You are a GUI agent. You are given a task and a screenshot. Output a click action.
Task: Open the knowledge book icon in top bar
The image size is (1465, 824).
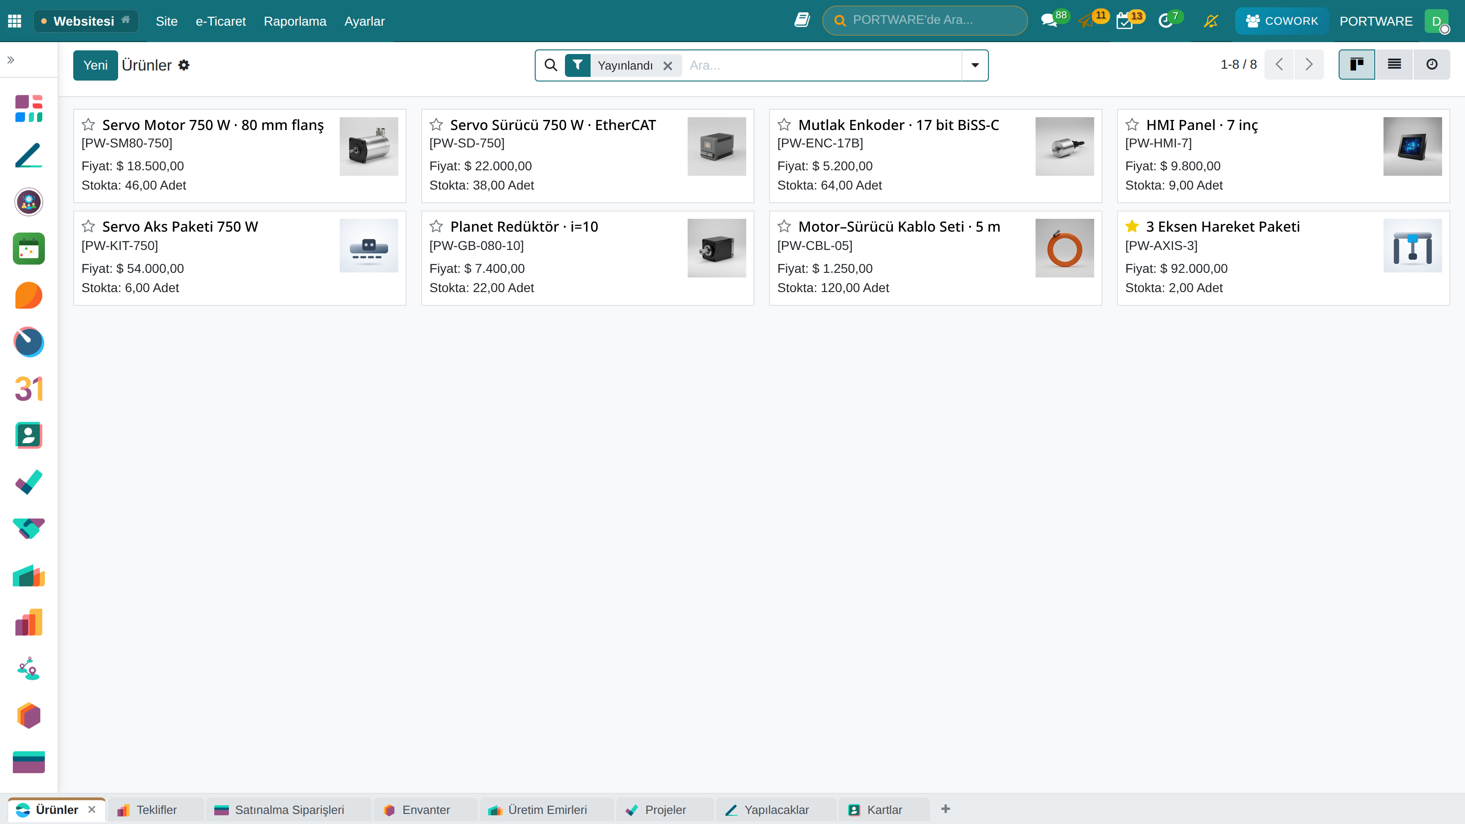pos(802,20)
